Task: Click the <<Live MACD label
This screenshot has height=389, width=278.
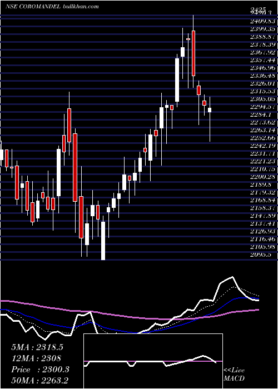Action: coord(234,375)
